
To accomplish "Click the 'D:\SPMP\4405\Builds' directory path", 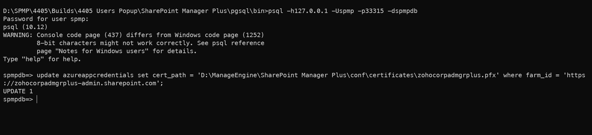I will (39, 11).
